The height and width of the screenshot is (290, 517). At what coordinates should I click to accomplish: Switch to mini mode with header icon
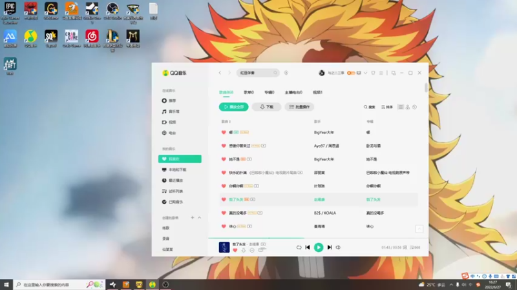pyautogui.click(x=394, y=73)
